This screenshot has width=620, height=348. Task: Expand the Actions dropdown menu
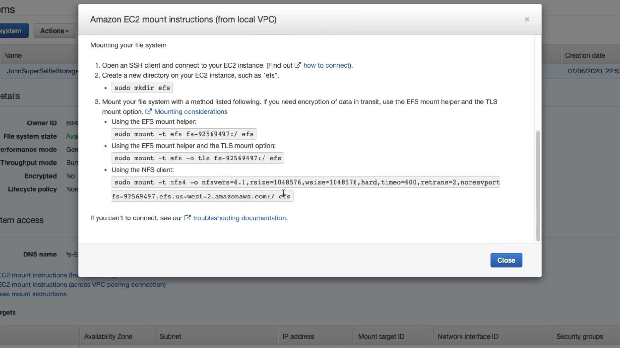point(54,31)
